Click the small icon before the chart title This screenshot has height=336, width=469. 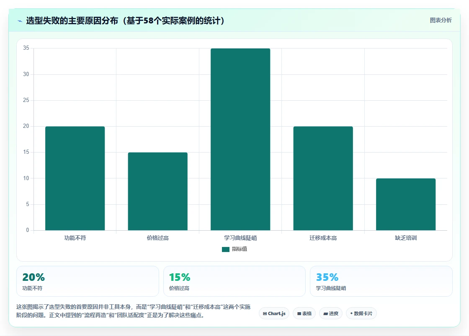[x=20, y=21]
